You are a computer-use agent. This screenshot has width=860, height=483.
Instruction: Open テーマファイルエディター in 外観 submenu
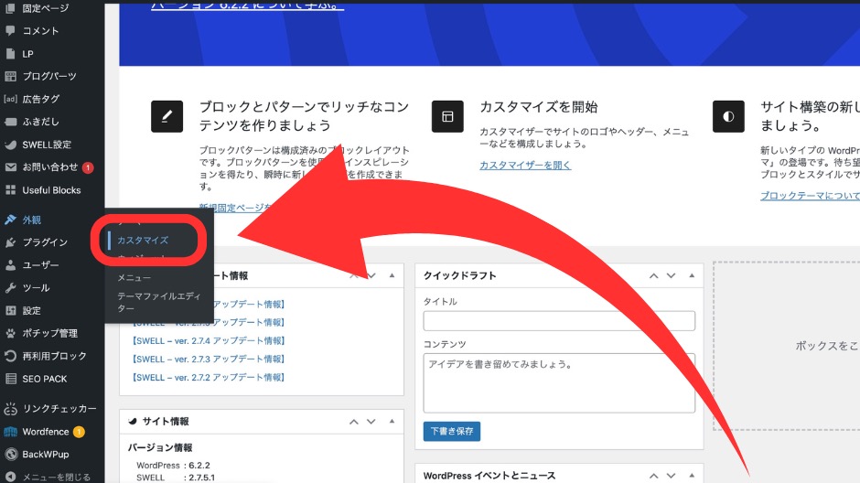tap(158, 302)
